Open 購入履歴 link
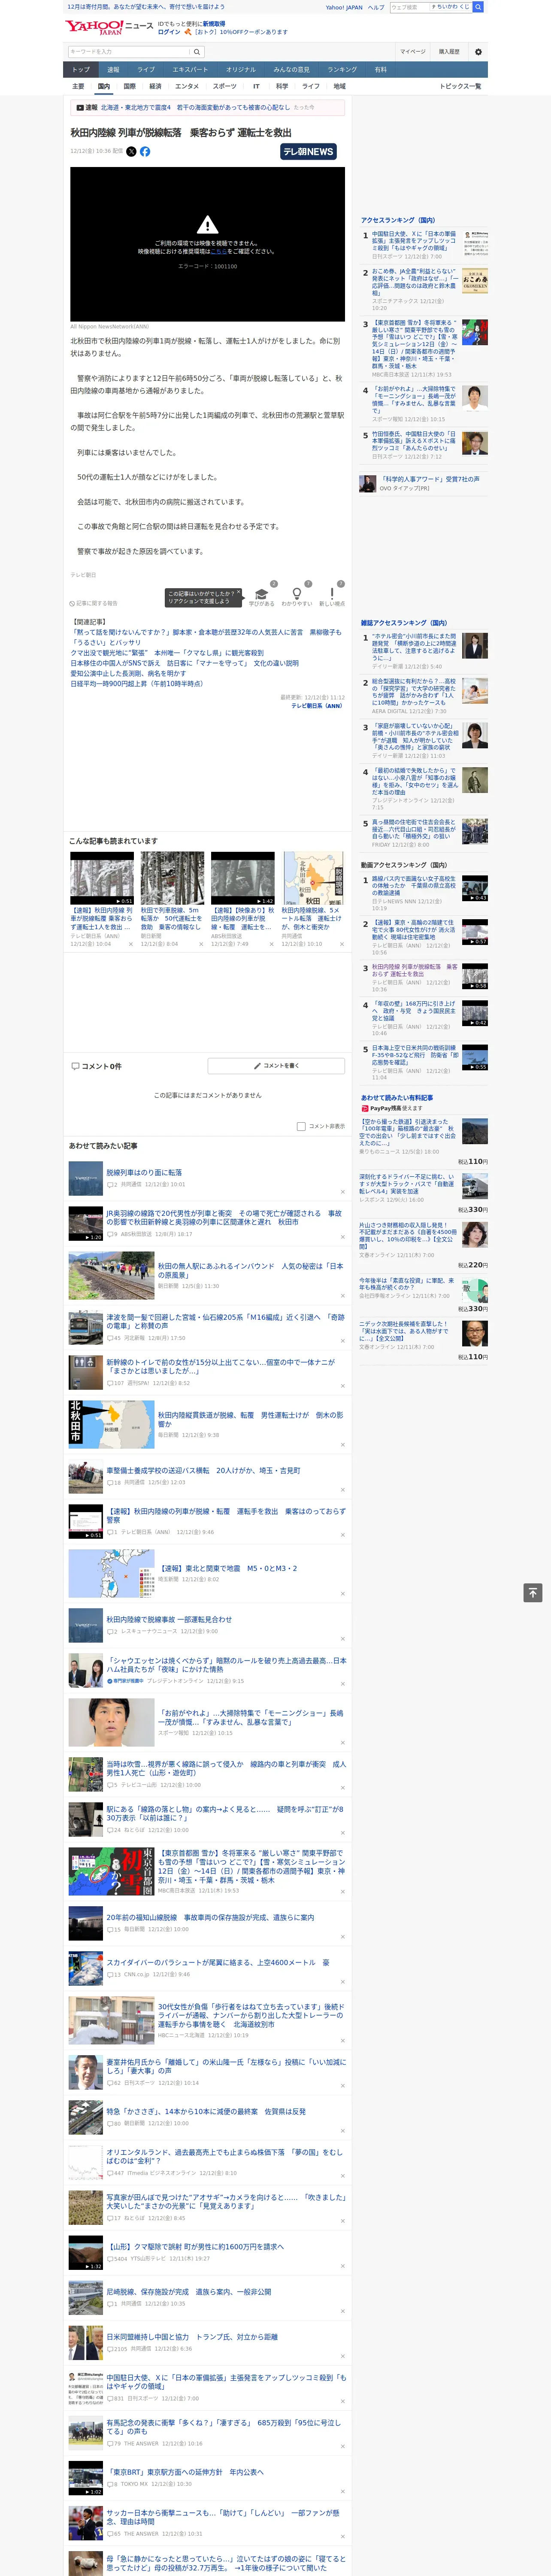 [449, 52]
